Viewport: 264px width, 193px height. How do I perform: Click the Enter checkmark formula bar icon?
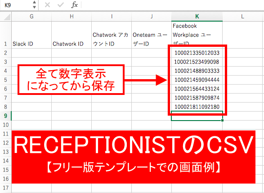pos(60,5)
